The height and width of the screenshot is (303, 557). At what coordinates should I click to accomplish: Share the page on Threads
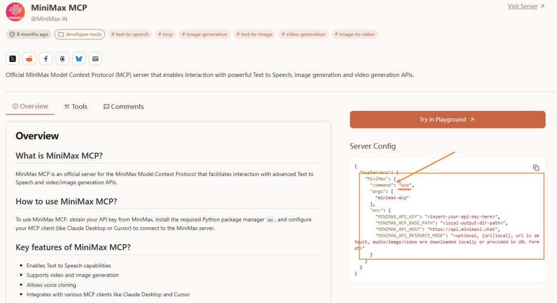(62, 59)
